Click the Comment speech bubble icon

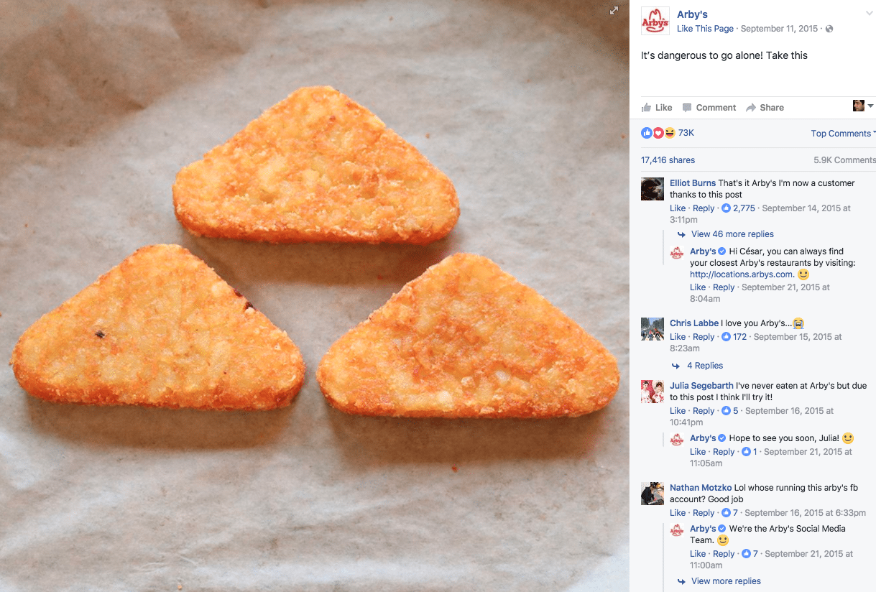(687, 108)
